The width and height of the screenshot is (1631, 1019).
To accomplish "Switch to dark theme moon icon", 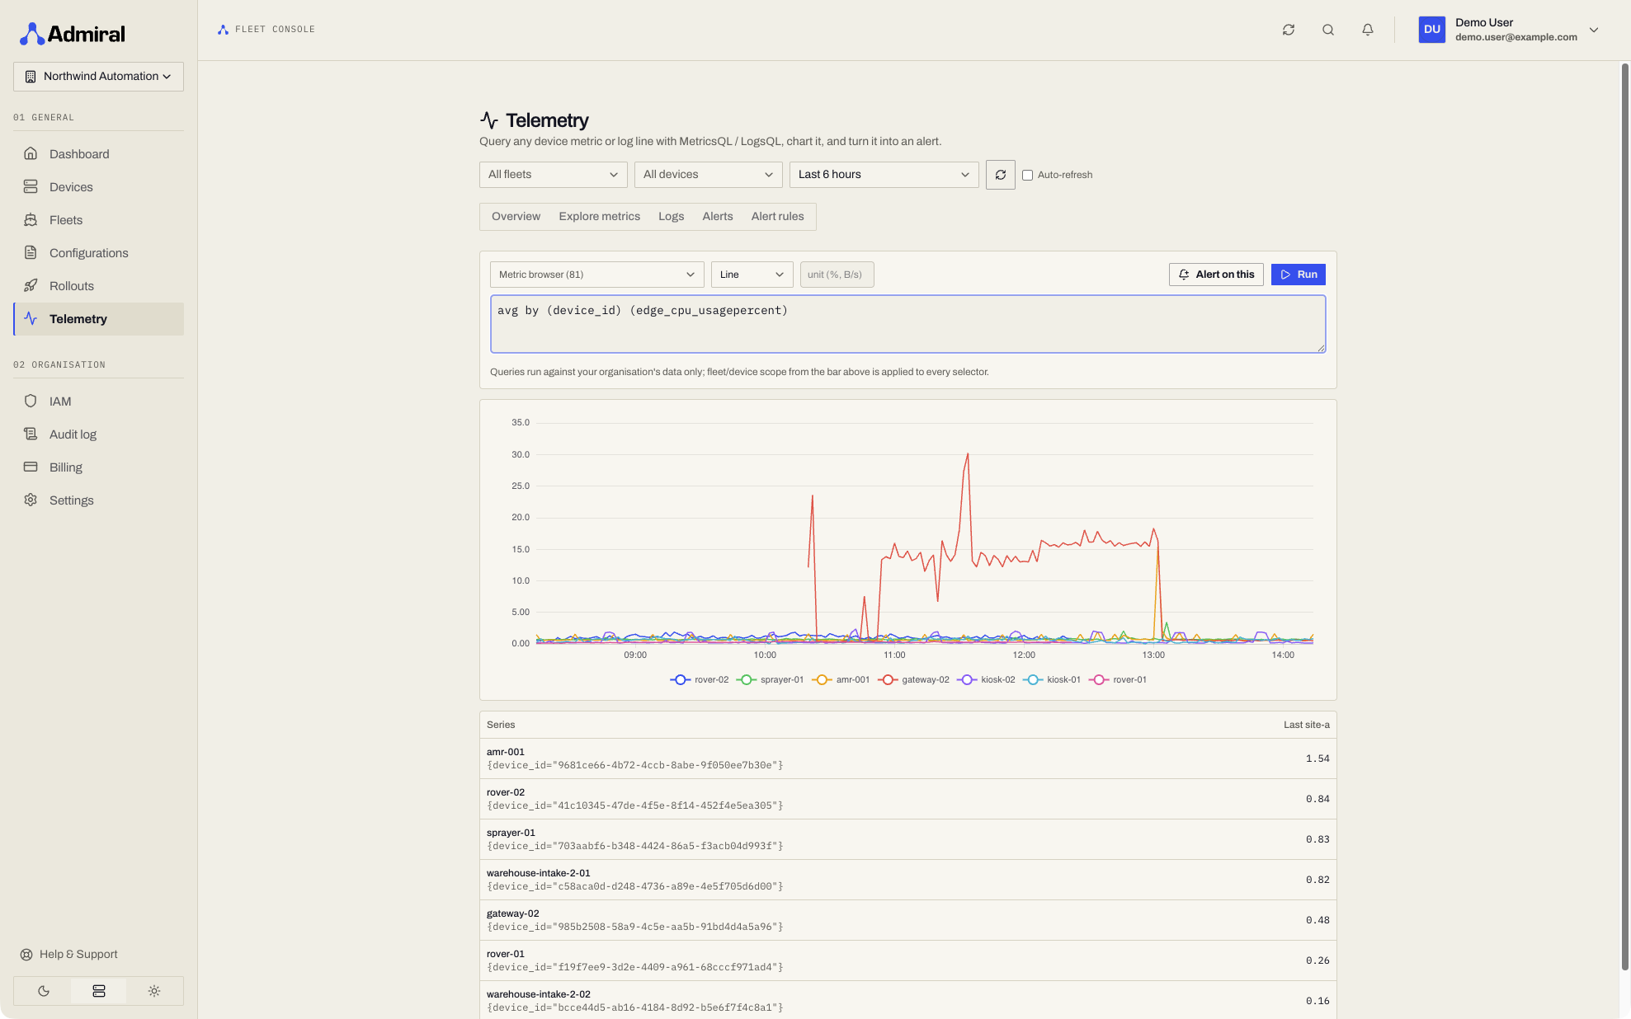I will [44, 991].
